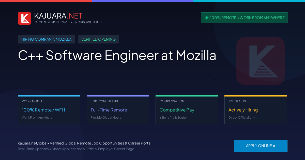Click the Actively Hiring status text

pos(243,110)
